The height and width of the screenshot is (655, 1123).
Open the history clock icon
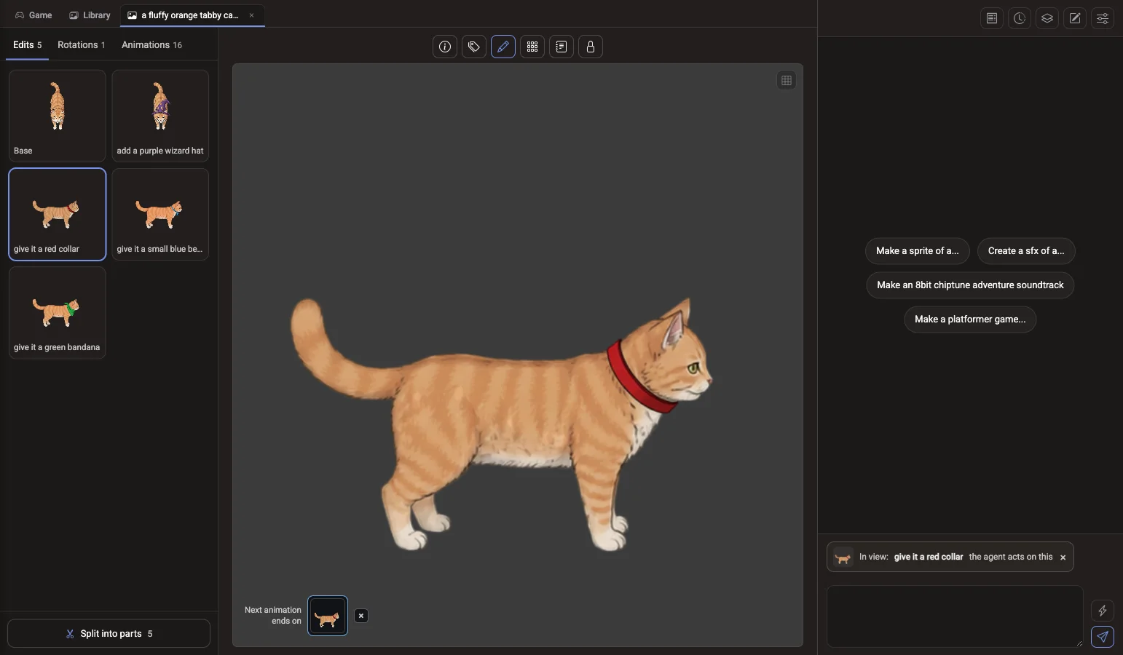[1020, 18]
